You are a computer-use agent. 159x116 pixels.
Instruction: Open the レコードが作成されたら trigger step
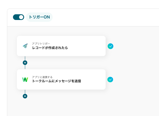pyautogui.click(x=50, y=48)
